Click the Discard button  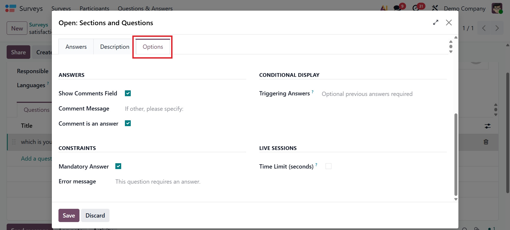point(95,215)
